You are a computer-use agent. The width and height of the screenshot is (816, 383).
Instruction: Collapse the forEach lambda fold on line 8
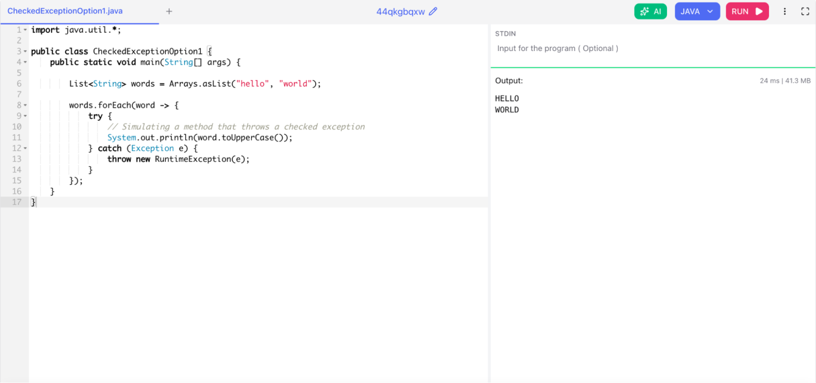(25, 106)
